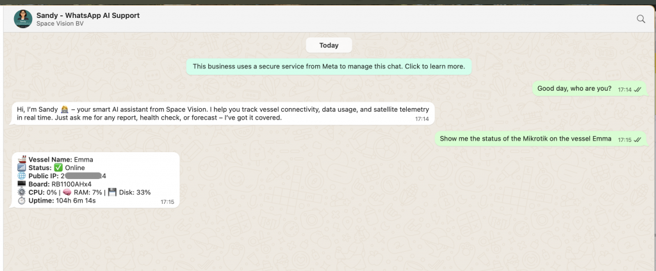Click the 17:14 timestamp on Sandy's intro message
This screenshot has height=271, width=656.
[x=422, y=119]
